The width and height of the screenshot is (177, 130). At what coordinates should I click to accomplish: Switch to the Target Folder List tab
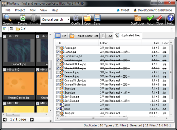coord(84,36)
